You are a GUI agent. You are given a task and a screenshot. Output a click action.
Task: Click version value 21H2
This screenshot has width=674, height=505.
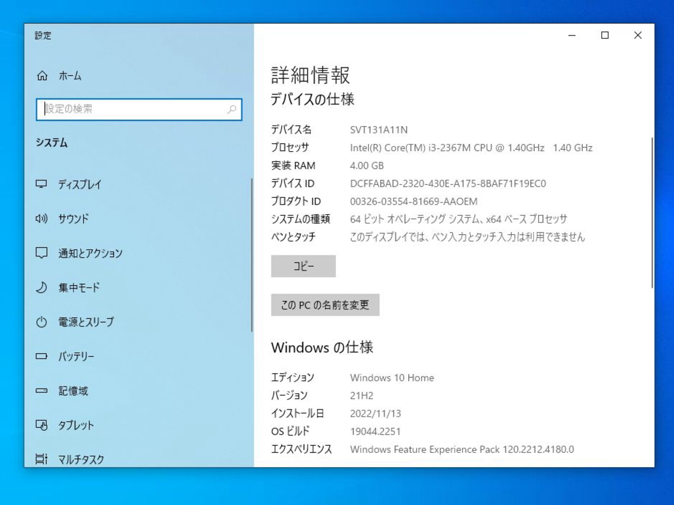click(x=362, y=395)
